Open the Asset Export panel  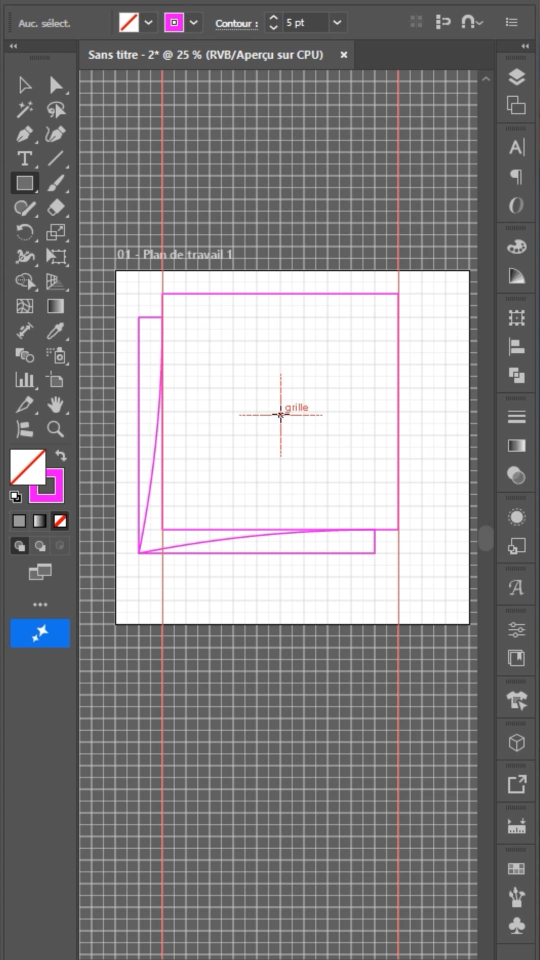516,784
